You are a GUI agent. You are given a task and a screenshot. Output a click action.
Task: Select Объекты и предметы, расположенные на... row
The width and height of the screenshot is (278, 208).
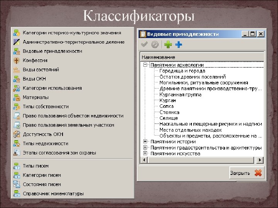211,136
